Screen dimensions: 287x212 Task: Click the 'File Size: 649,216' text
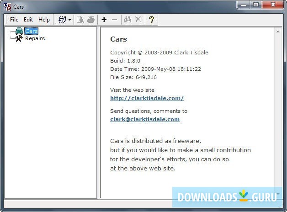click(133, 77)
